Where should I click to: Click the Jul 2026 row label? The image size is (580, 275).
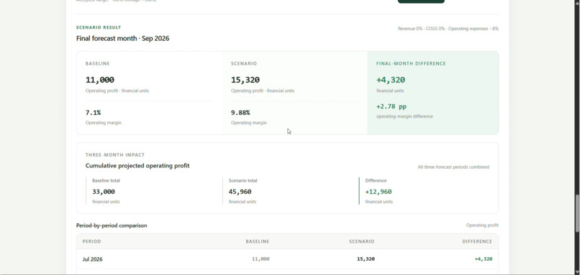93,259
